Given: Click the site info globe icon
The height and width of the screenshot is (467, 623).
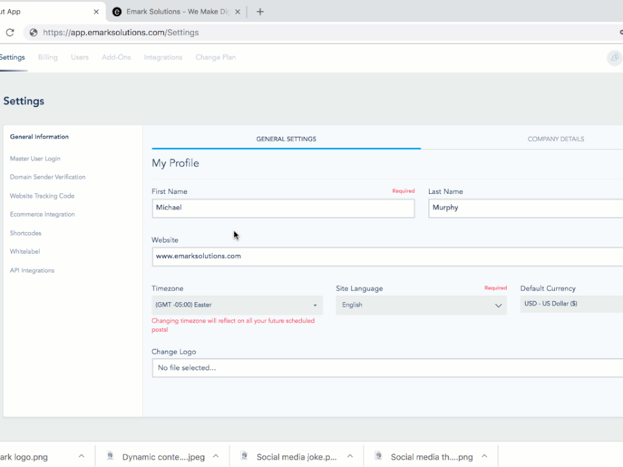Looking at the screenshot, I should tap(33, 32).
